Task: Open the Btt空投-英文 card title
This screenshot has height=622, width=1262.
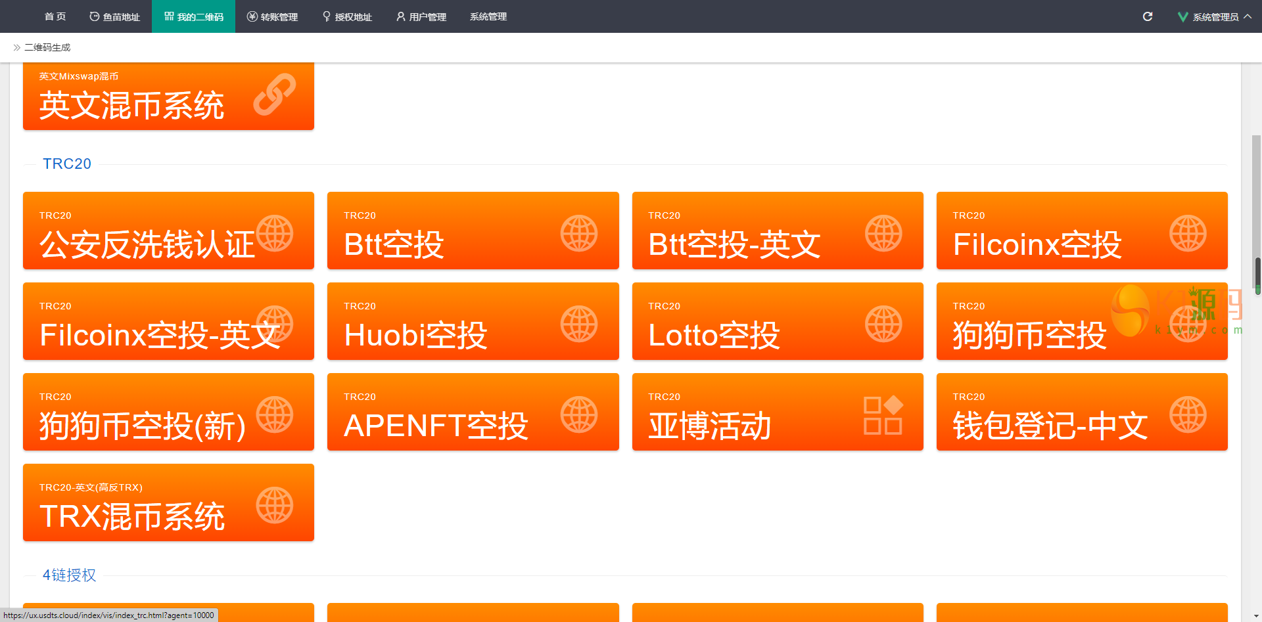Action: pyautogui.click(x=735, y=245)
